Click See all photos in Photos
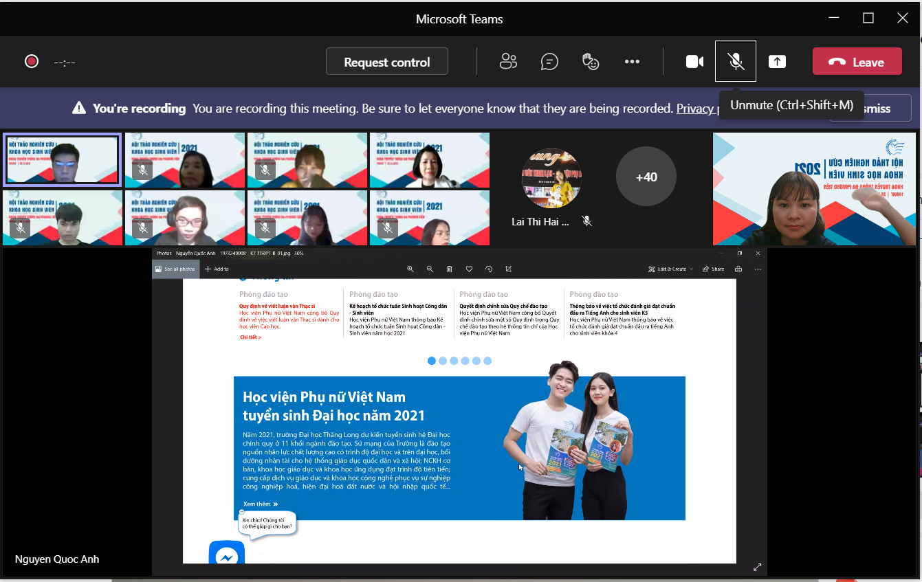 point(175,269)
